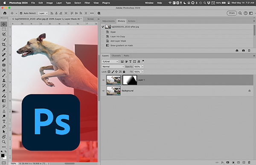Open the options bar gear settings
Screen dimensions: 256x165
click(x=99, y=13)
